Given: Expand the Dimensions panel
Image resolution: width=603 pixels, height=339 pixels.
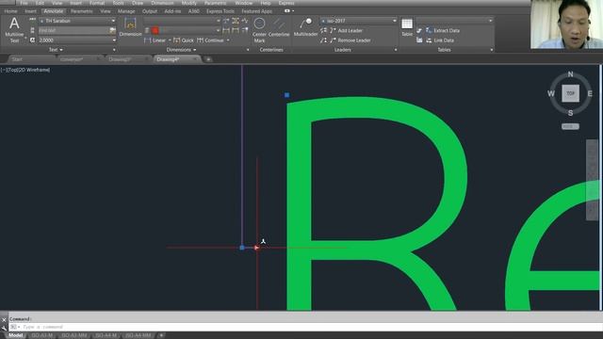Looking at the screenshot, I should (181, 50).
